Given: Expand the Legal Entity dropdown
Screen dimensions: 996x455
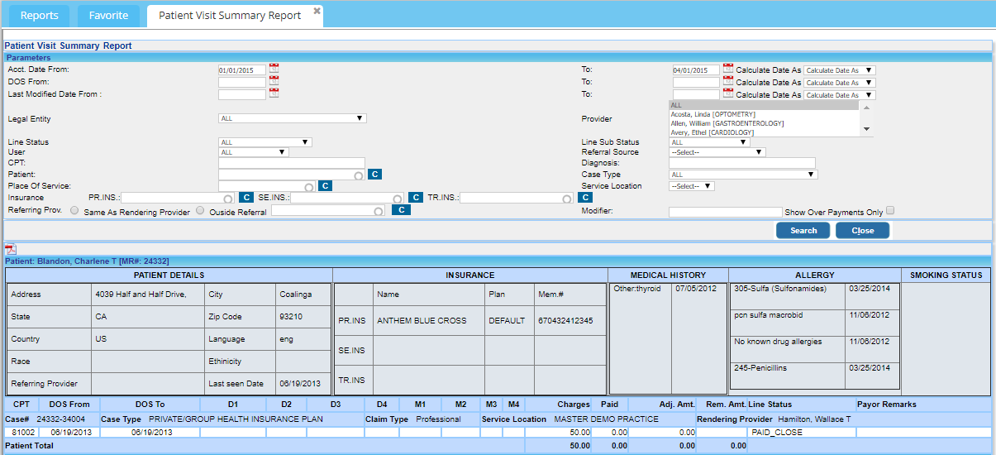Looking at the screenshot, I should click(x=292, y=118).
